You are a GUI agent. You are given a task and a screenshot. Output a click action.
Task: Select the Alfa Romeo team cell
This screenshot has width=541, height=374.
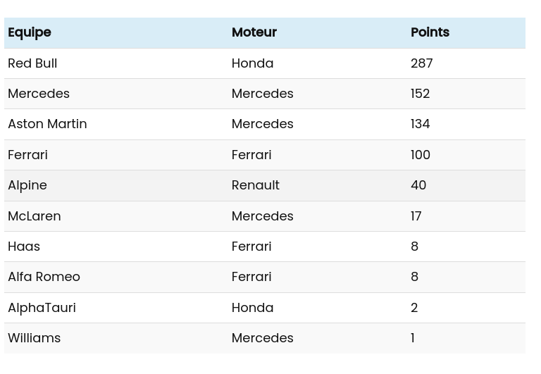tap(44, 277)
